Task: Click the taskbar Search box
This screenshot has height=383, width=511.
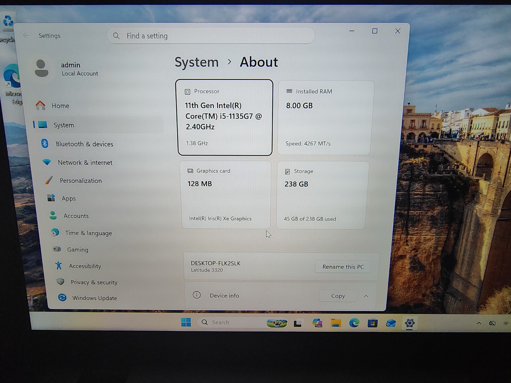Action: click(243, 323)
